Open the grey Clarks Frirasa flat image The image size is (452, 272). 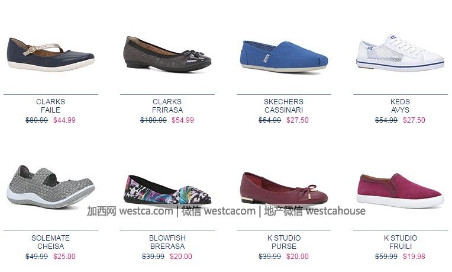pyautogui.click(x=167, y=54)
